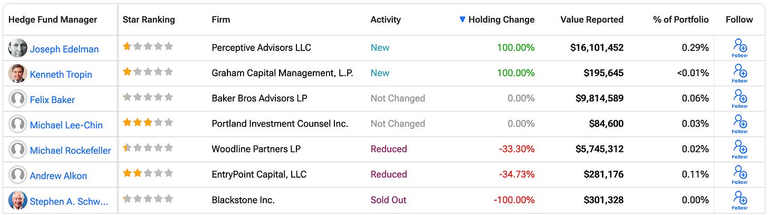
Task: Follow Joseph Edelman using the follow icon
Action: click(x=740, y=46)
